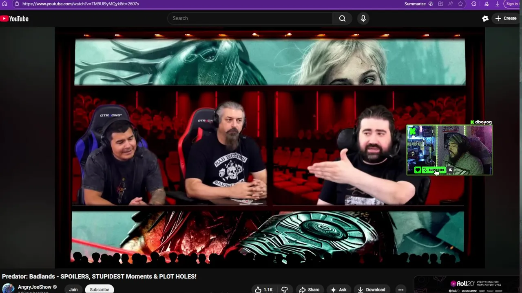Open the browser extensions icon
Viewport: 522px width, 293px height.
coord(473,4)
